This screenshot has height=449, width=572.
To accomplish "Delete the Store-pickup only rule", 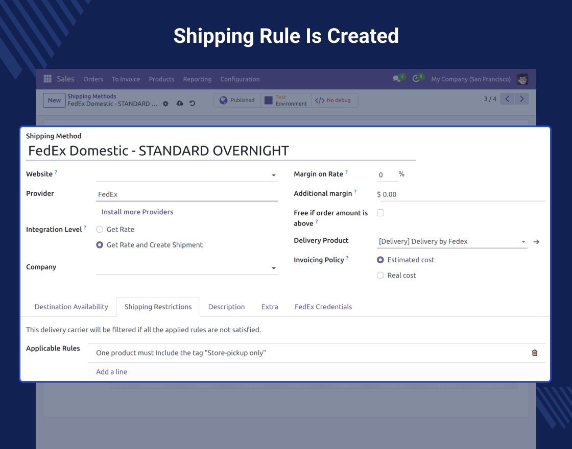I will pyautogui.click(x=534, y=353).
